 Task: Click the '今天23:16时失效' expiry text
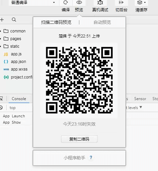click(79, 124)
